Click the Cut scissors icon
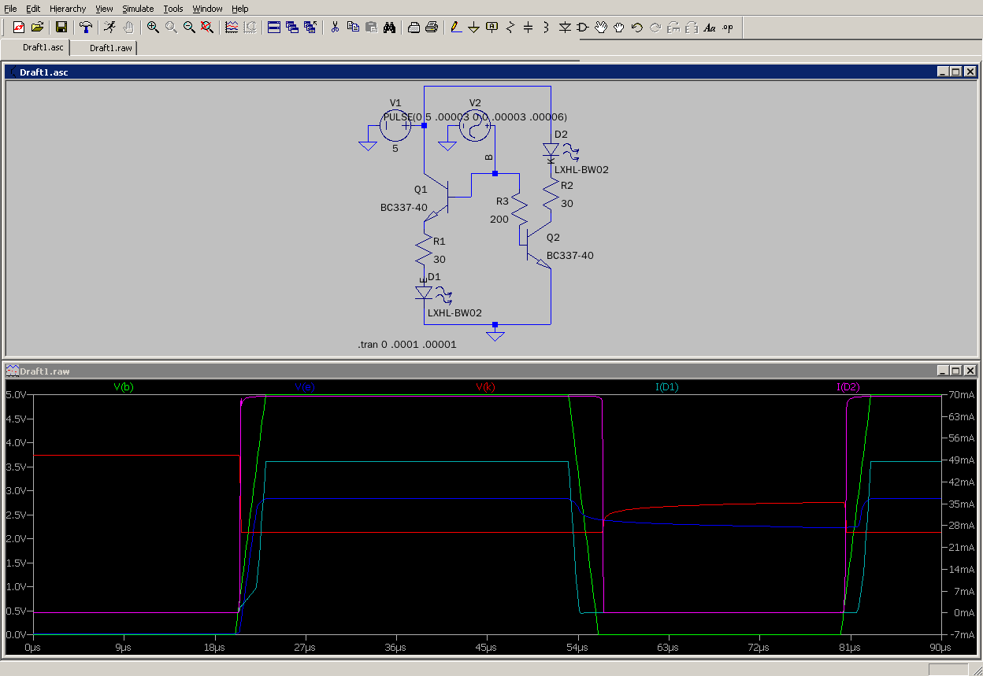Screen dimensions: 983x676 point(335,28)
